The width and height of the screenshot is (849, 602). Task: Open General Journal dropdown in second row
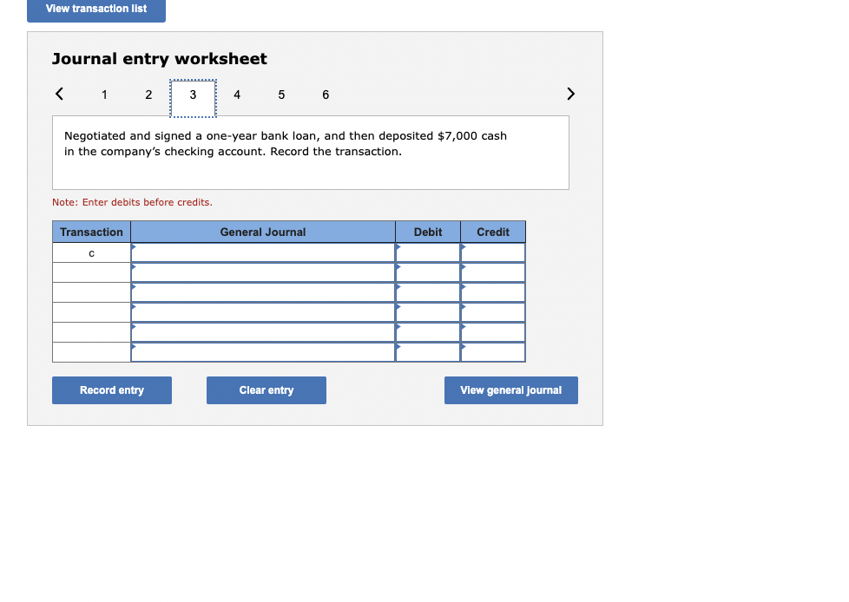pyautogui.click(x=263, y=272)
